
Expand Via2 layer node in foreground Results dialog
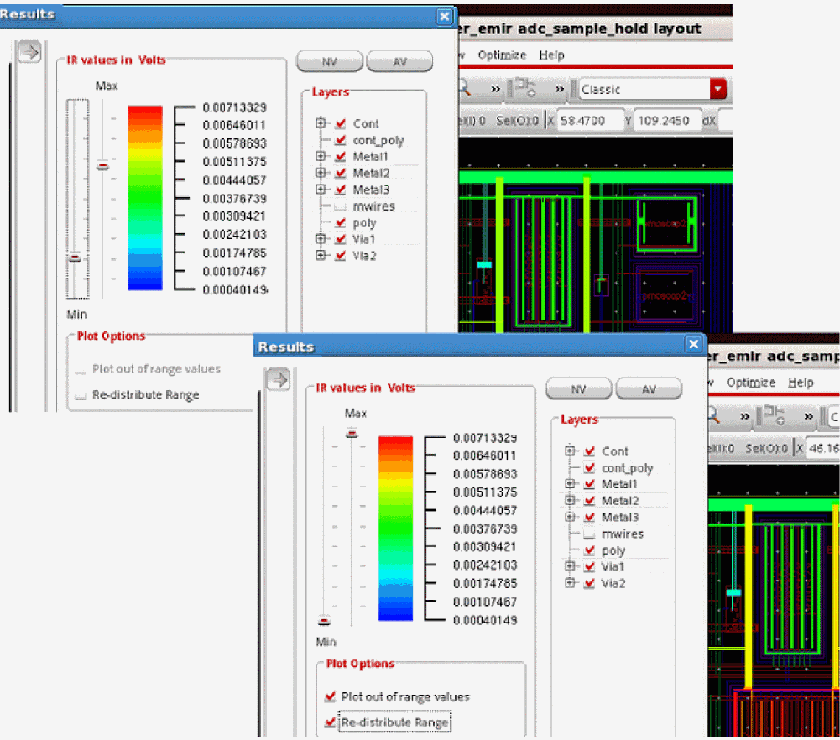(x=570, y=583)
